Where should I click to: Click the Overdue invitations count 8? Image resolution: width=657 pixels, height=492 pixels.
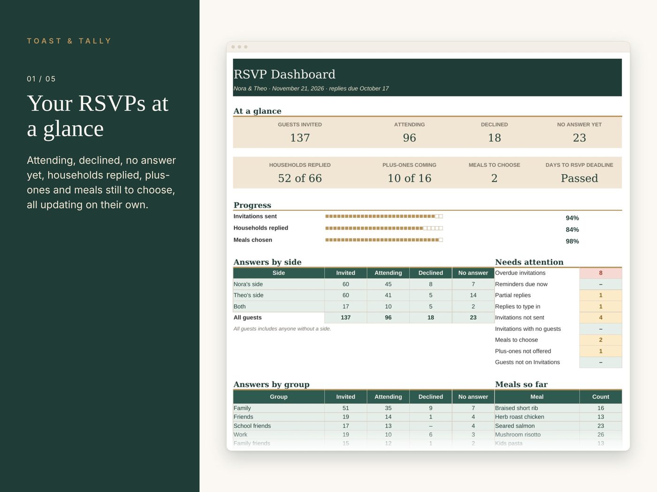tap(601, 273)
